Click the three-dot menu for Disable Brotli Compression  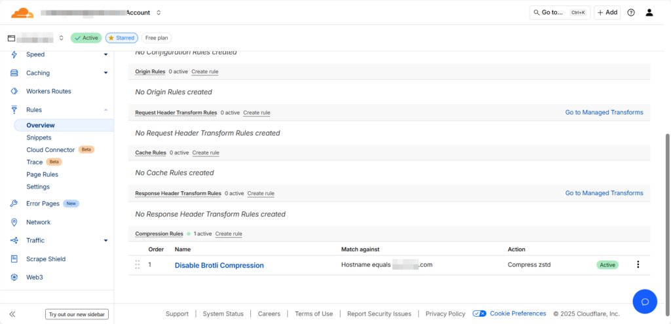(638, 264)
